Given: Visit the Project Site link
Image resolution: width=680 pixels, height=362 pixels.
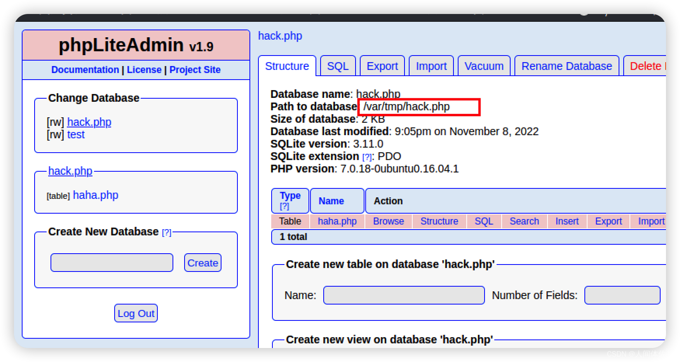Looking at the screenshot, I should (195, 70).
